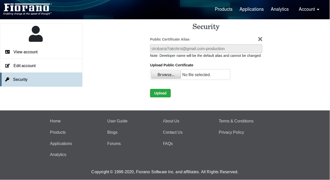
Task: Click the user avatar profile icon
Action: click(x=36, y=34)
